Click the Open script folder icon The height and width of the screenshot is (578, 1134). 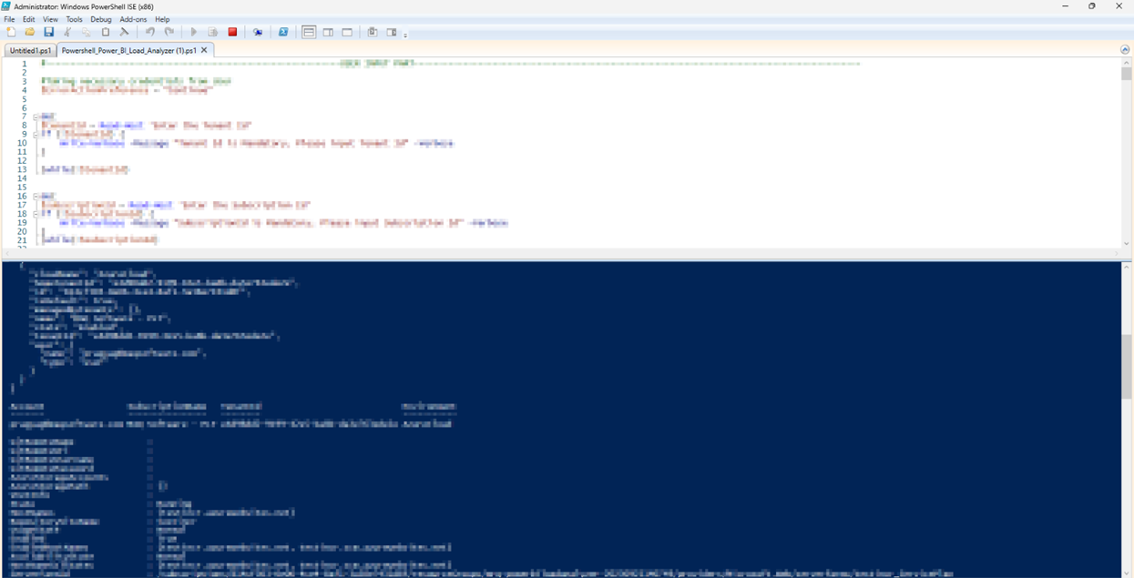pyautogui.click(x=29, y=32)
